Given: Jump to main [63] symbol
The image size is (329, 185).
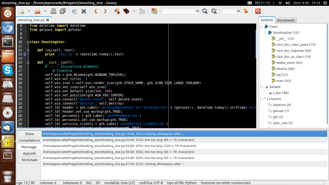Looking at the screenshot, I should 284,81.
